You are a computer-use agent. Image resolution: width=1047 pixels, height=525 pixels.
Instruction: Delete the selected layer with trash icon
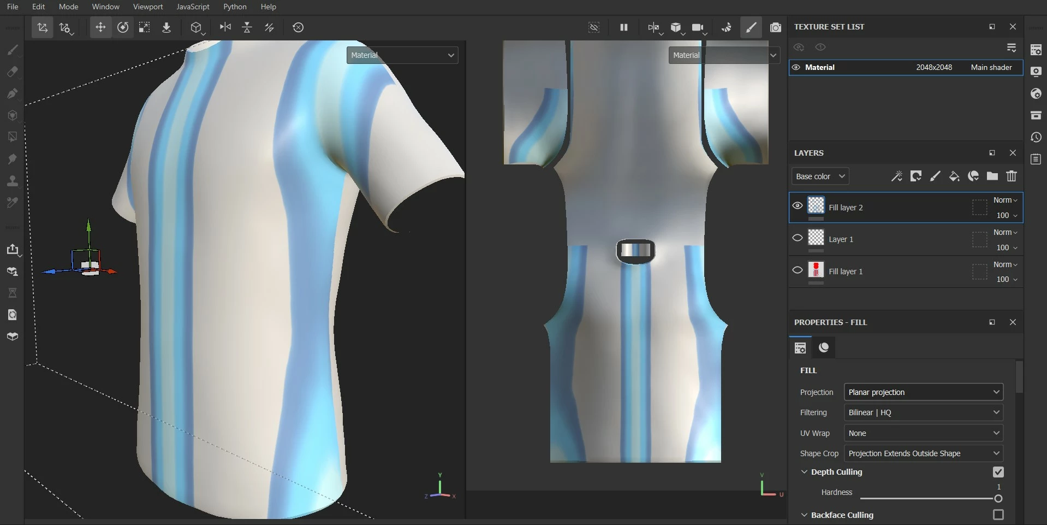(1012, 176)
